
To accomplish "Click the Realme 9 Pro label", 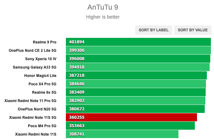I will 45,42.
